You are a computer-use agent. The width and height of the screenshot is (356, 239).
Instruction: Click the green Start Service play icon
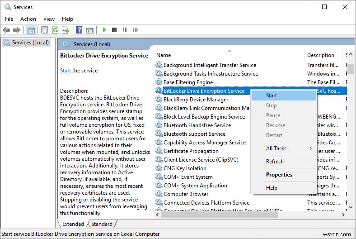click(x=104, y=30)
